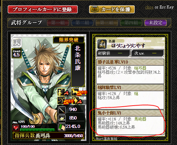177x145 pixels.
Task: Click the green HP gauge bar
Action: click(x=37, y=130)
